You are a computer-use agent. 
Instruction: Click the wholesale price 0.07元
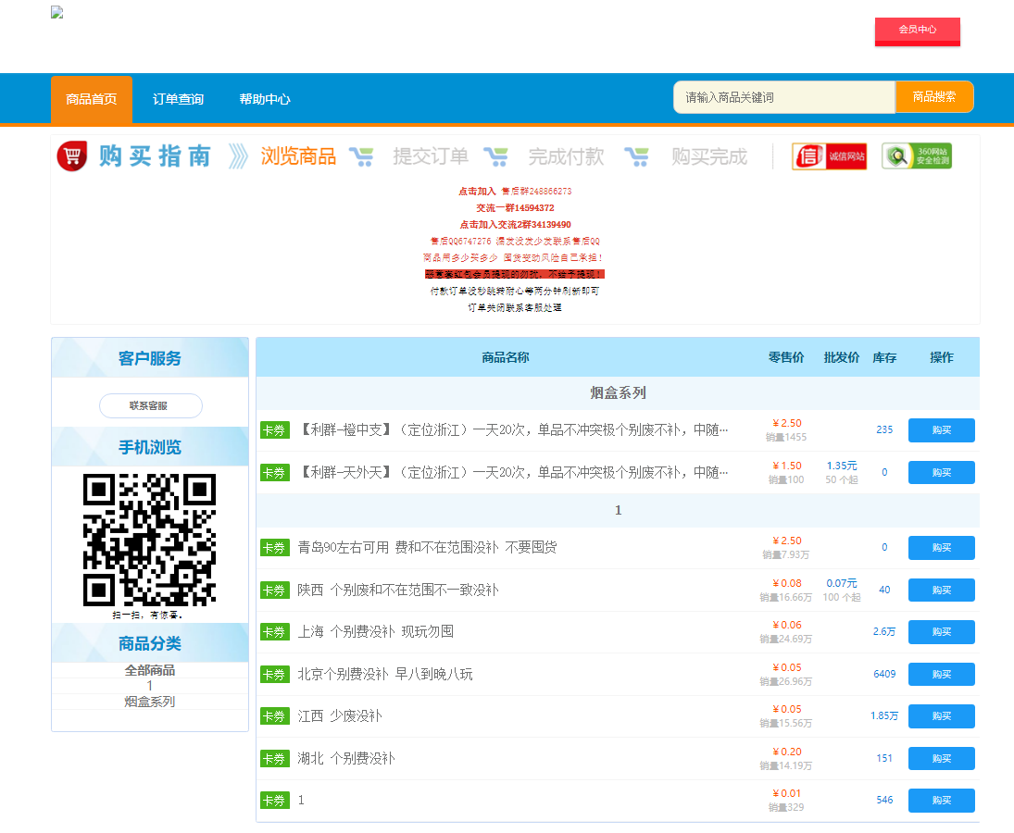point(842,583)
